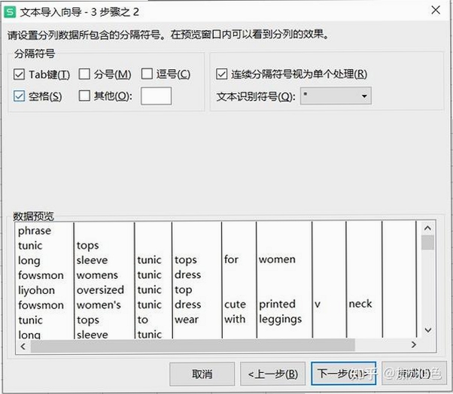Proceed with the 下一步 next button
Viewport: 453px width, 394px height.
point(343,374)
